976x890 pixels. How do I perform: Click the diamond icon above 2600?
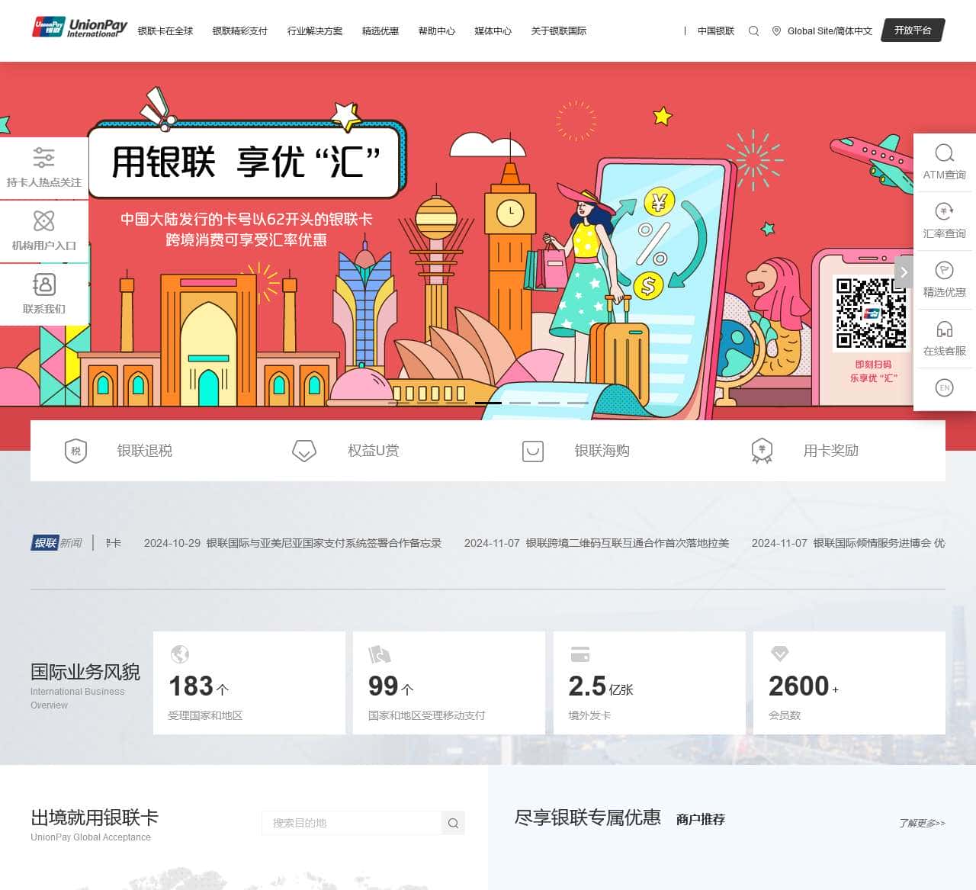(779, 654)
